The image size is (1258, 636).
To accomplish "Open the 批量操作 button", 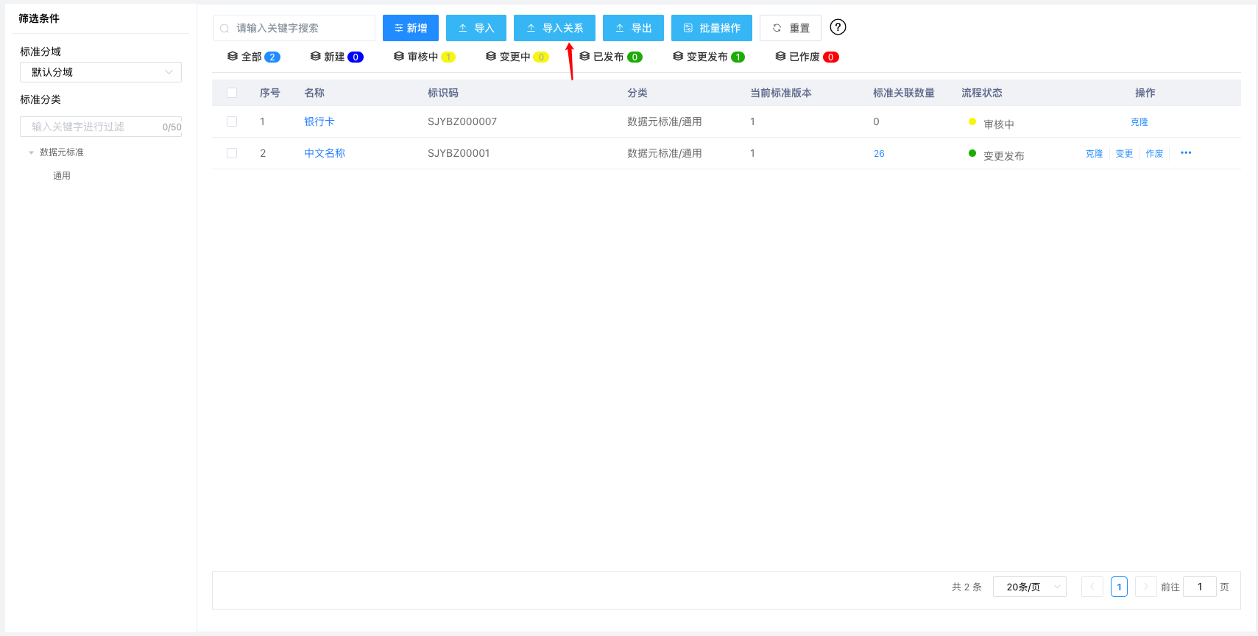I will [712, 28].
